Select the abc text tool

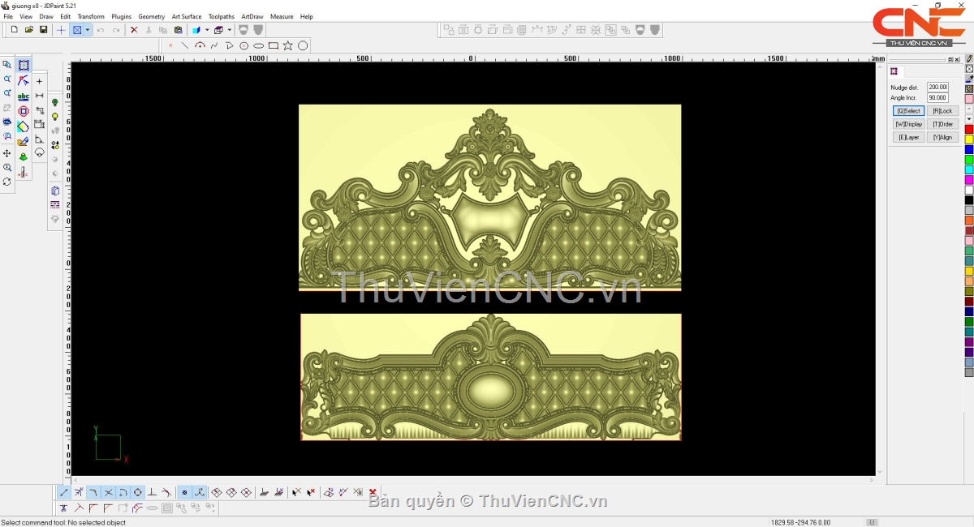coord(24,96)
